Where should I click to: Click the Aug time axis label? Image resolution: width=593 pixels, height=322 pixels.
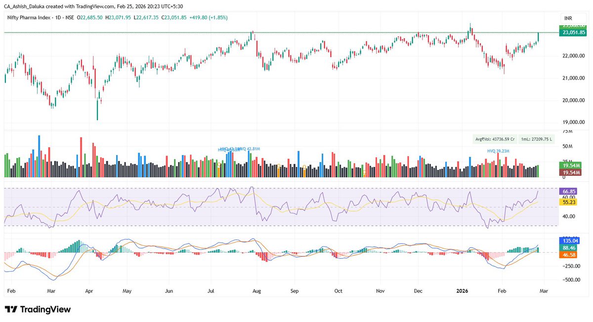point(256,292)
